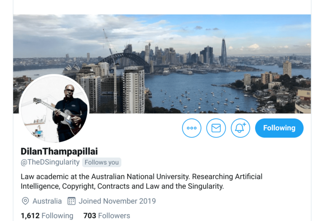Toggle the blue Following button
Image resolution: width=324 pixels, height=221 pixels.
[279, 128]
